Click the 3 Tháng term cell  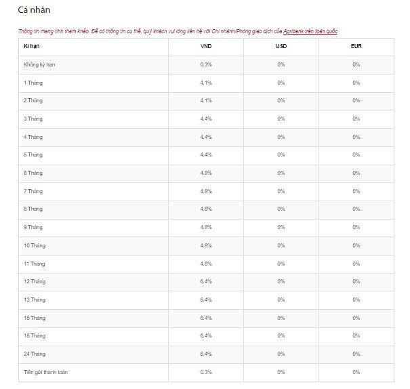(33, 119)
